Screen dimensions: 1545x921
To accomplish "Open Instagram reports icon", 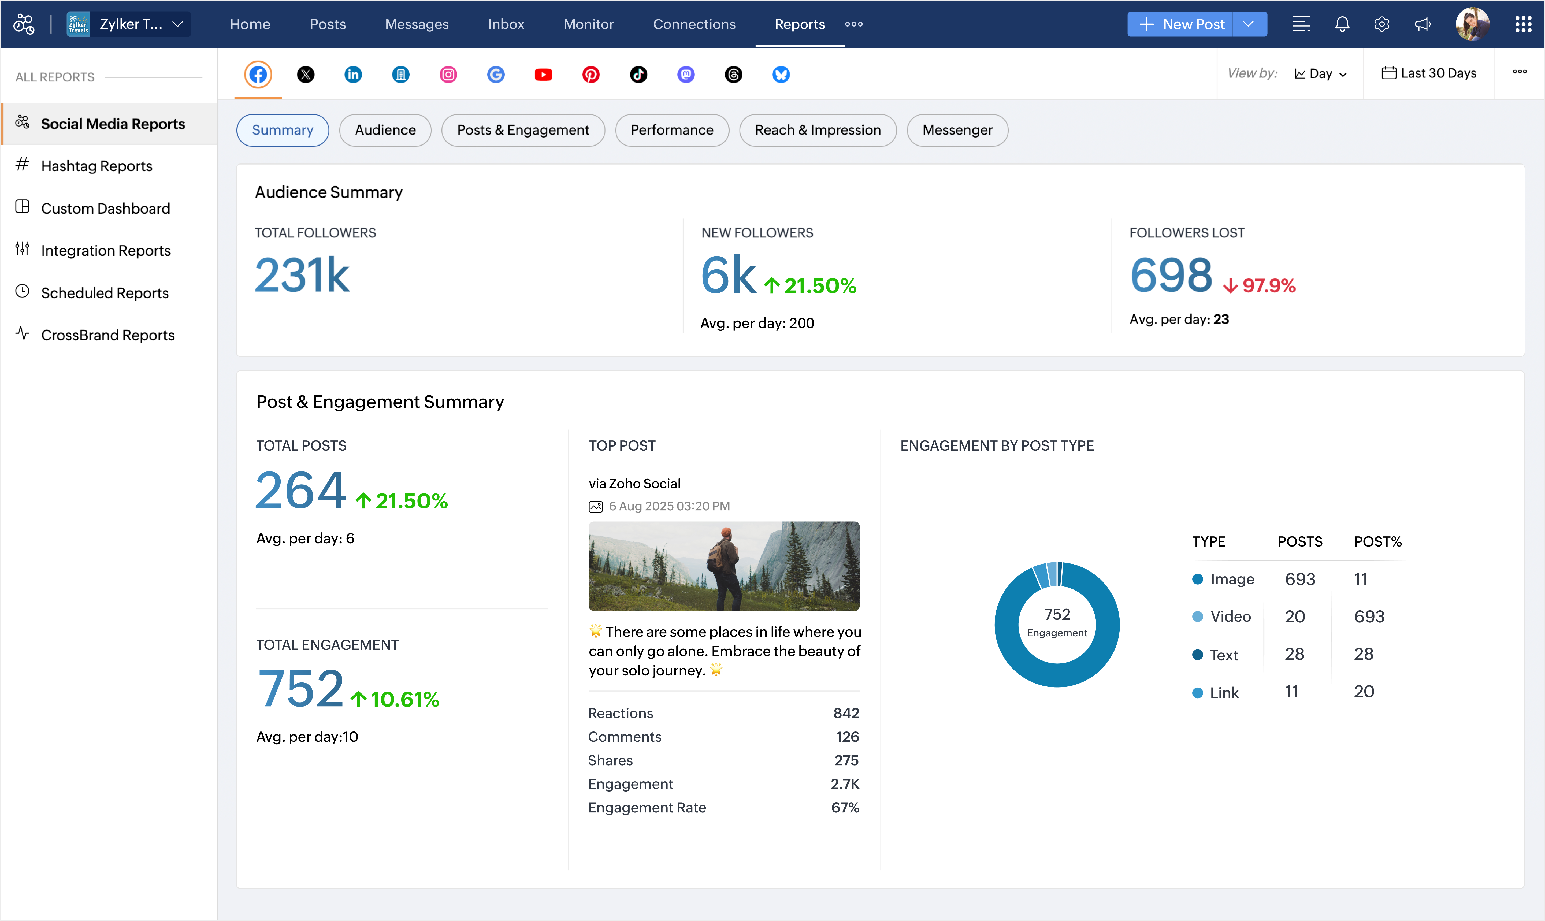I will click(x=448, y=75).
